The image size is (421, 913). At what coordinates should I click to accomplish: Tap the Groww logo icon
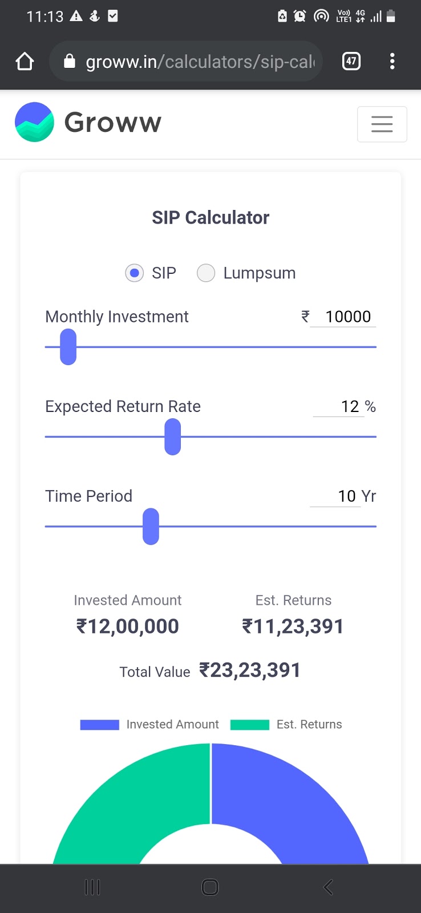coord(34,122)
